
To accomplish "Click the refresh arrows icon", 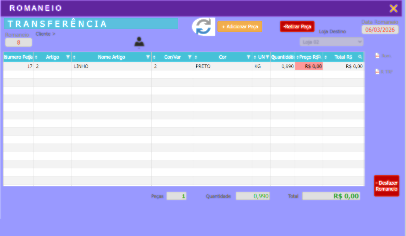I will point(203,27).
